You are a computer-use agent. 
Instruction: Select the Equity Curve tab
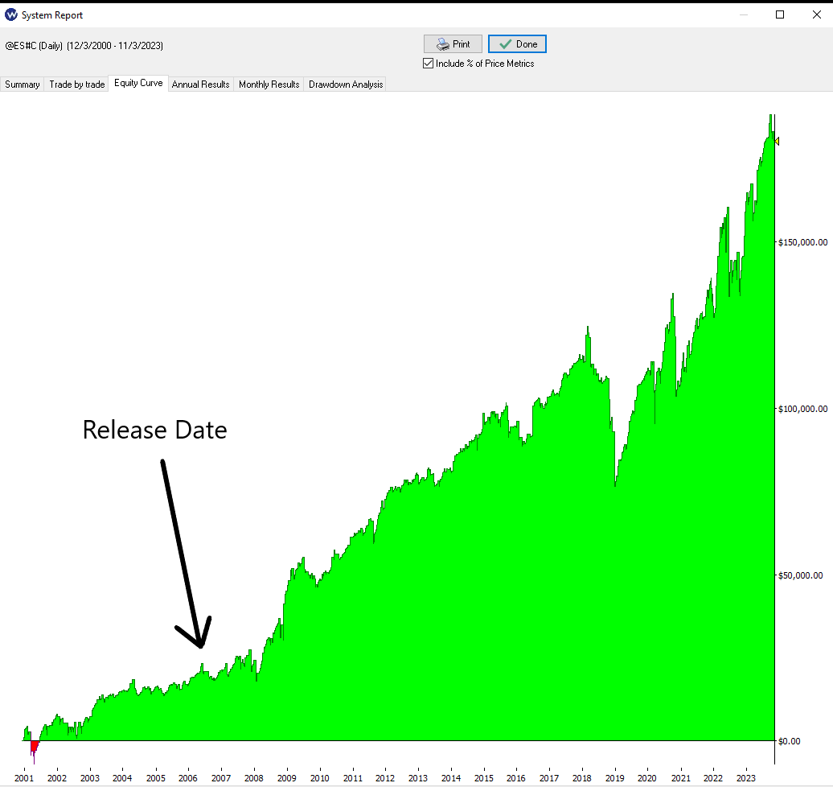[x=138, y=83]
